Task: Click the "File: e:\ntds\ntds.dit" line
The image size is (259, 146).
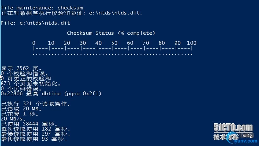Action: 35,23
